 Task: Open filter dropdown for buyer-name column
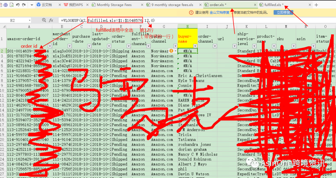point(195,46)
